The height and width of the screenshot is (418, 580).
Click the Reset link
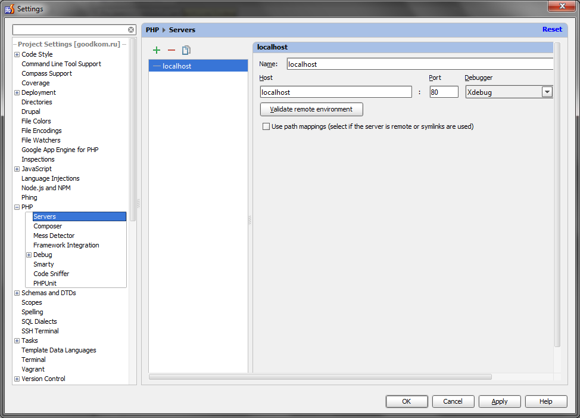(x=552, y=29)
